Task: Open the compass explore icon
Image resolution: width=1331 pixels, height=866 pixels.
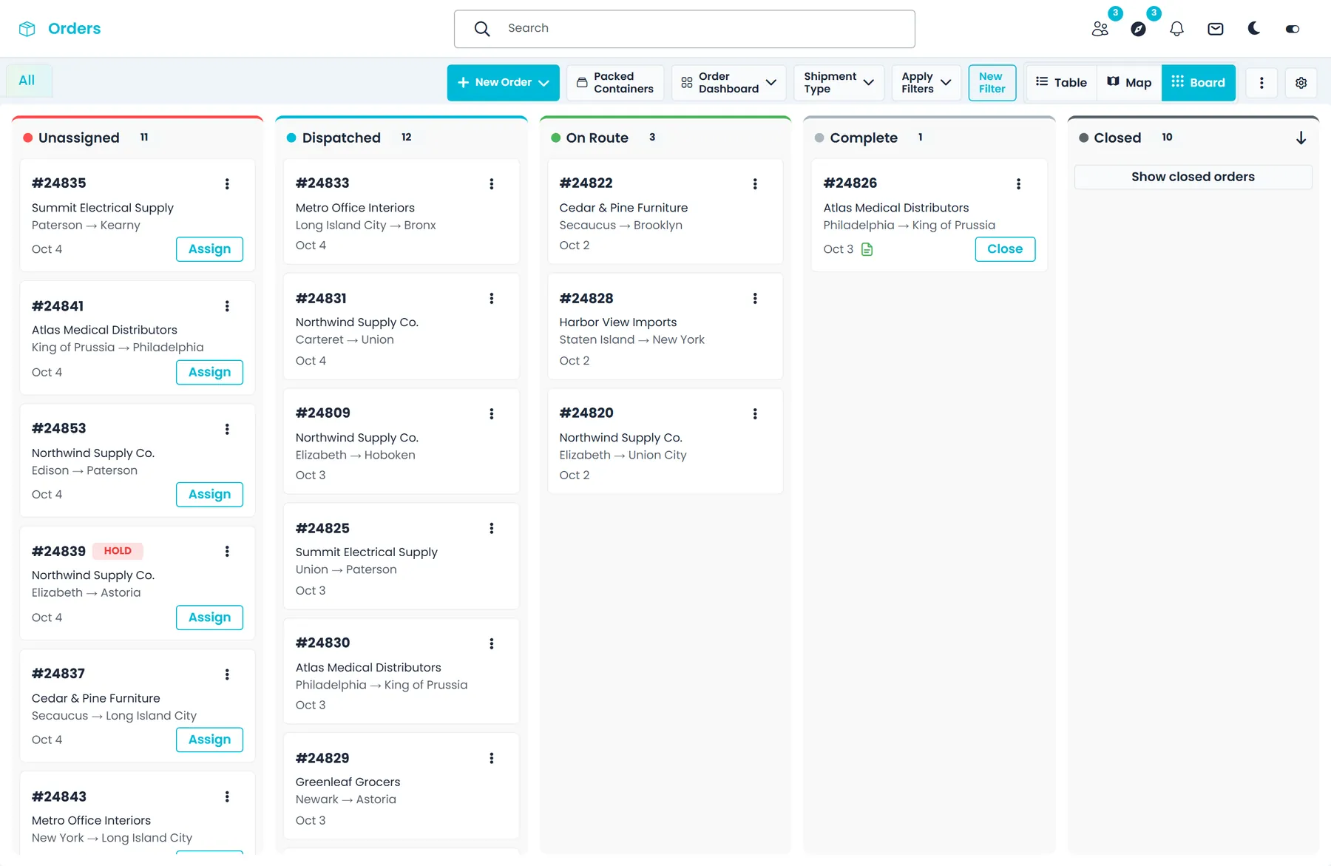Action: [1139, 29]
